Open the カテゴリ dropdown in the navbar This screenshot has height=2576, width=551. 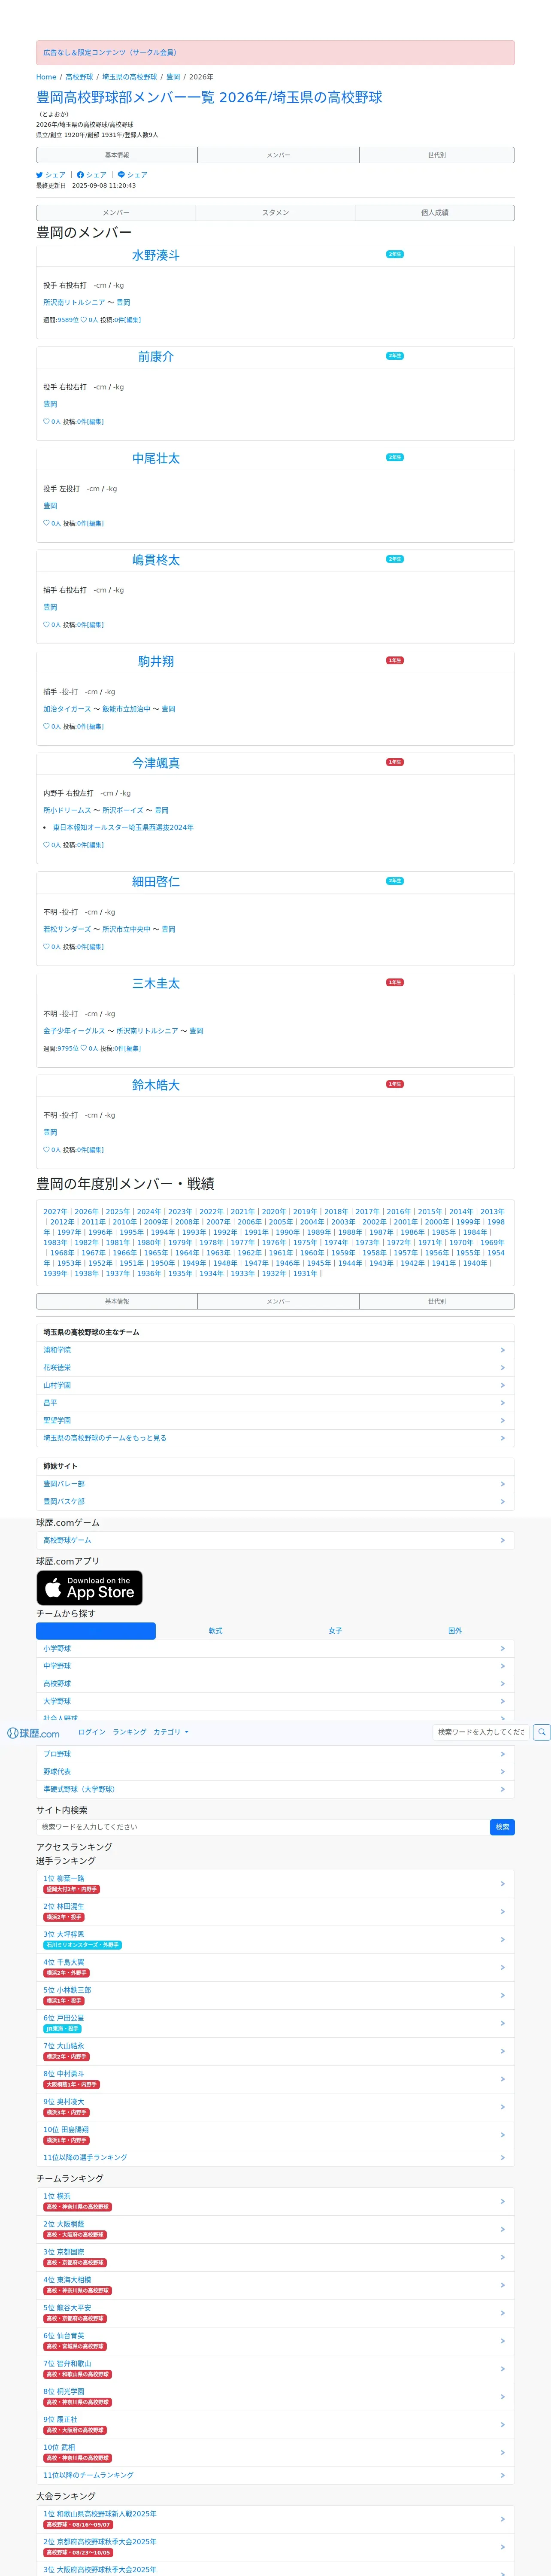[171, 1732]
